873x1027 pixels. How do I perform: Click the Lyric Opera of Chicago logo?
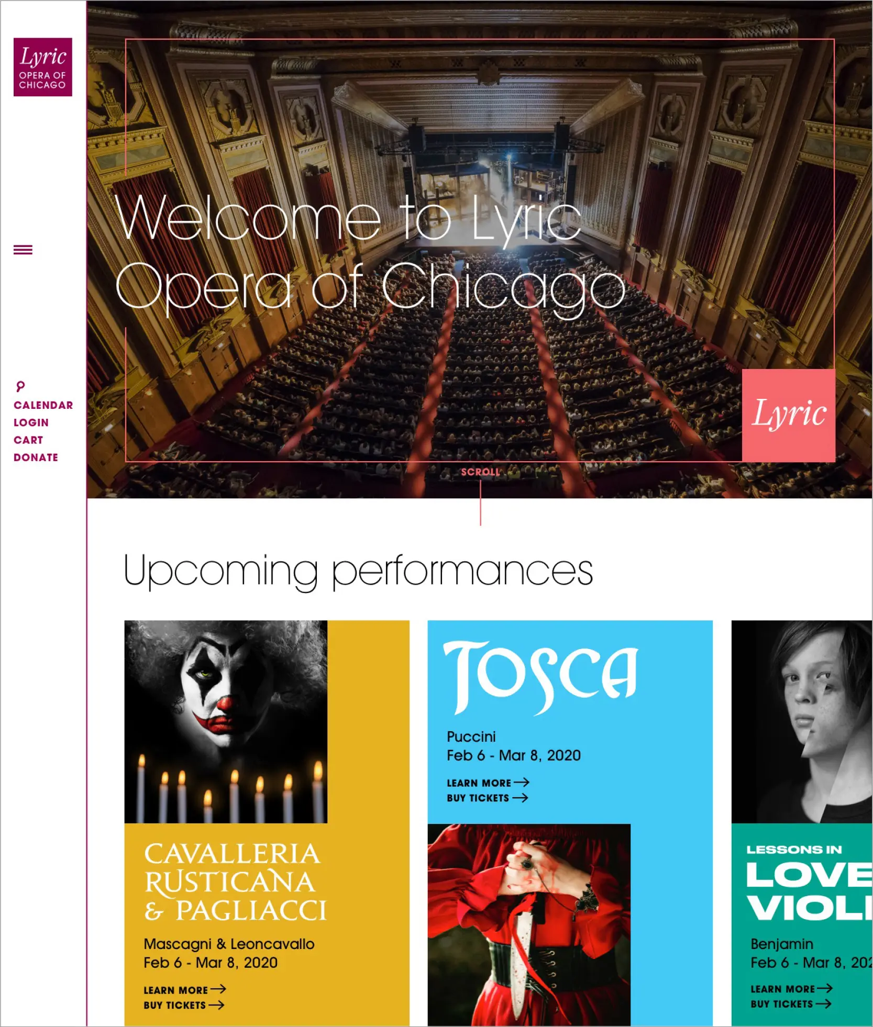[43, 67]
